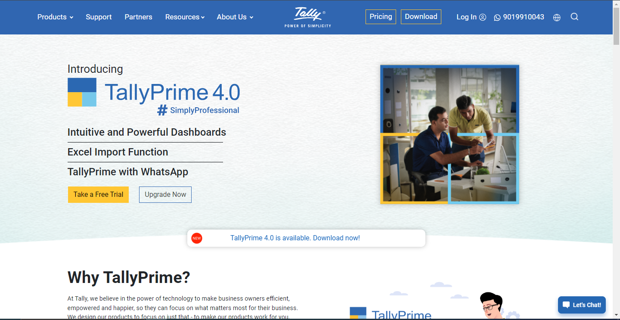Click the Log In link
The height and width of the screenshot is (320, 620).
(x=467, y=17)
